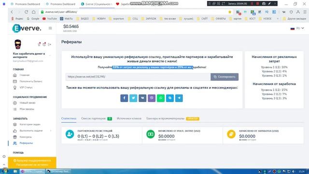The width and height of the screenshot is (309, 174).
Task: Open the Mail.Ru bookmark
Action: [x=67, y=19]
